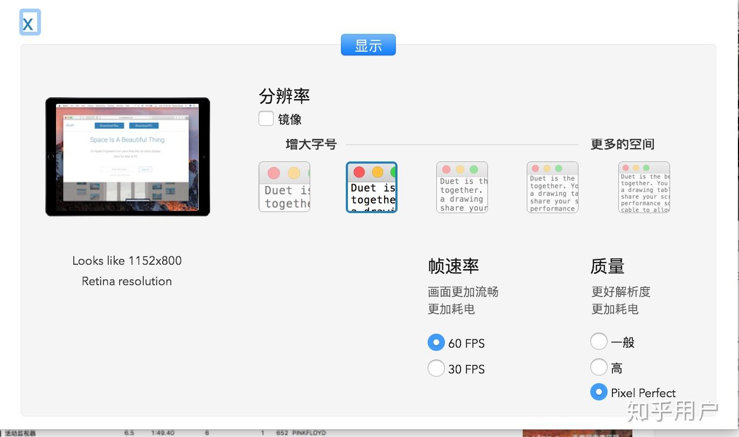The image size is (739, 437).
Task: Select the 高 quality option
Action: [x=598, y=367]
